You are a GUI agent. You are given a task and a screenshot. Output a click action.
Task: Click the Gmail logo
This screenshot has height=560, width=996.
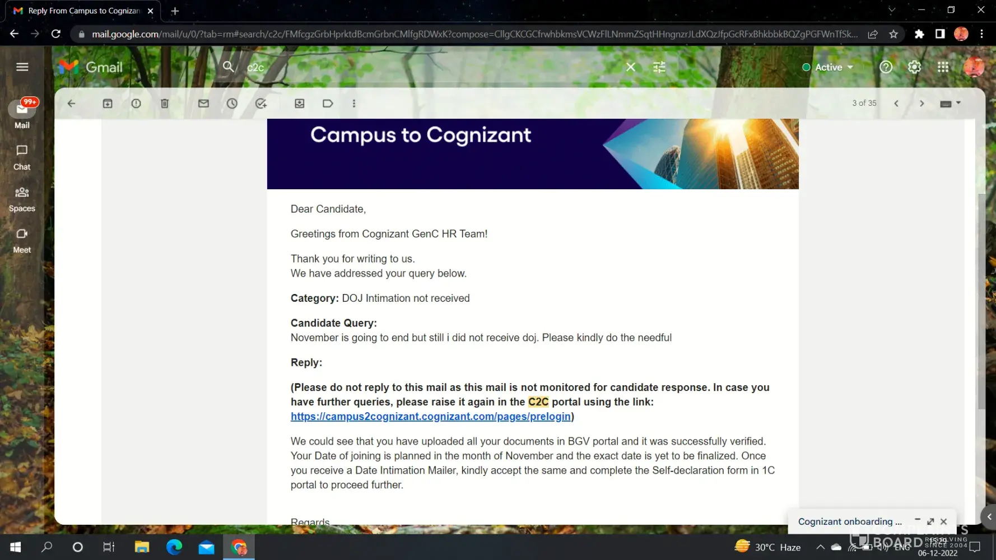coord(91,67)
